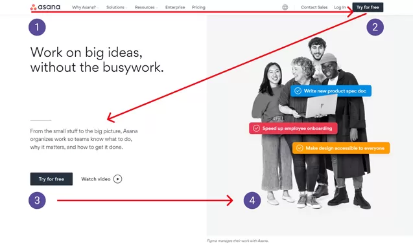Click Try for free below the description
The image size is (413, 247).
pos(51,179)
